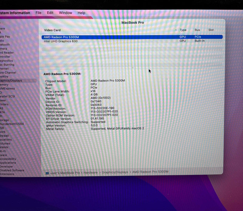Screen dimensions: 243x211
Task: Select Controller in the sidebar
Action: 5,57
